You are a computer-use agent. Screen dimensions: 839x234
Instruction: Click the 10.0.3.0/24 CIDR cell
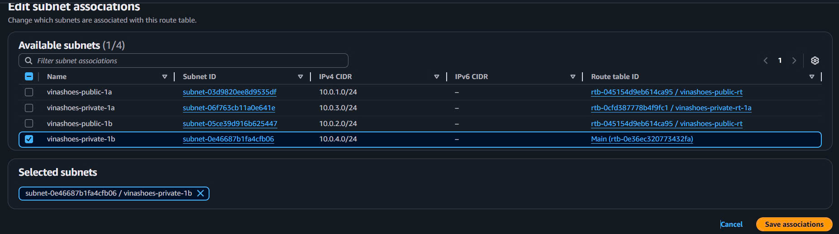(x=338, y=108)
